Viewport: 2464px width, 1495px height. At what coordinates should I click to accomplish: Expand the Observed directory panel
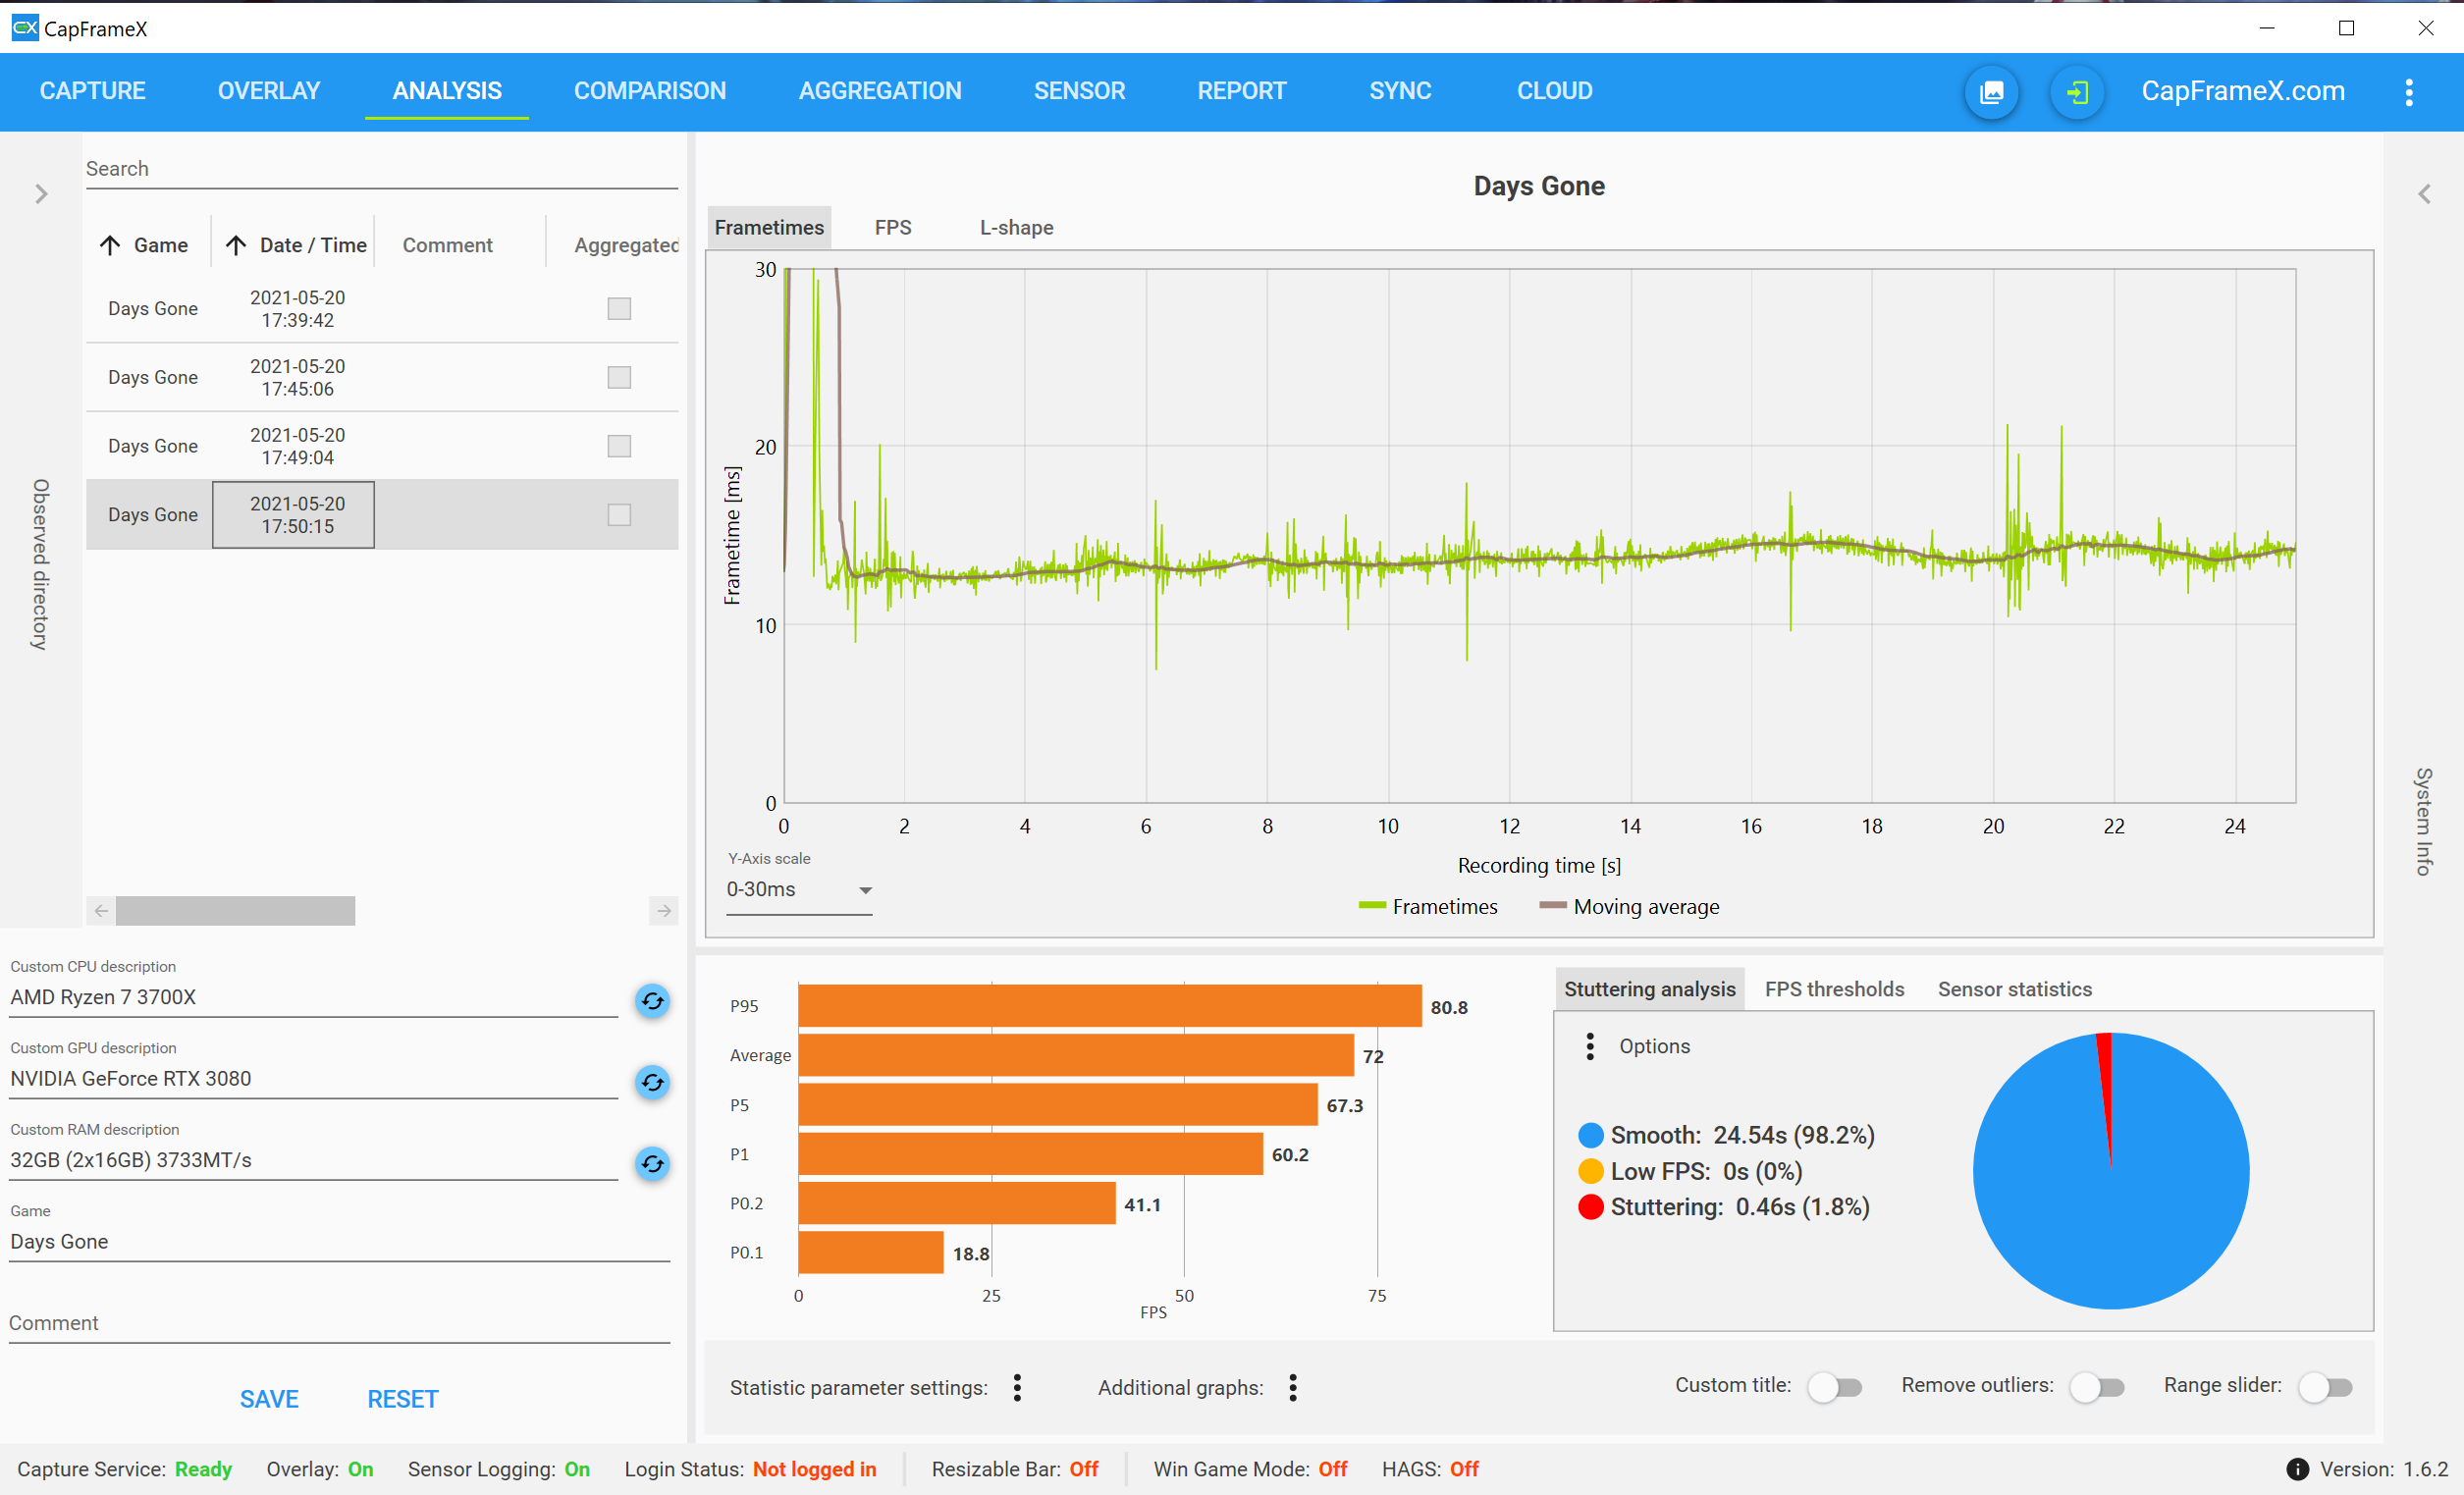tap(41, 194)
